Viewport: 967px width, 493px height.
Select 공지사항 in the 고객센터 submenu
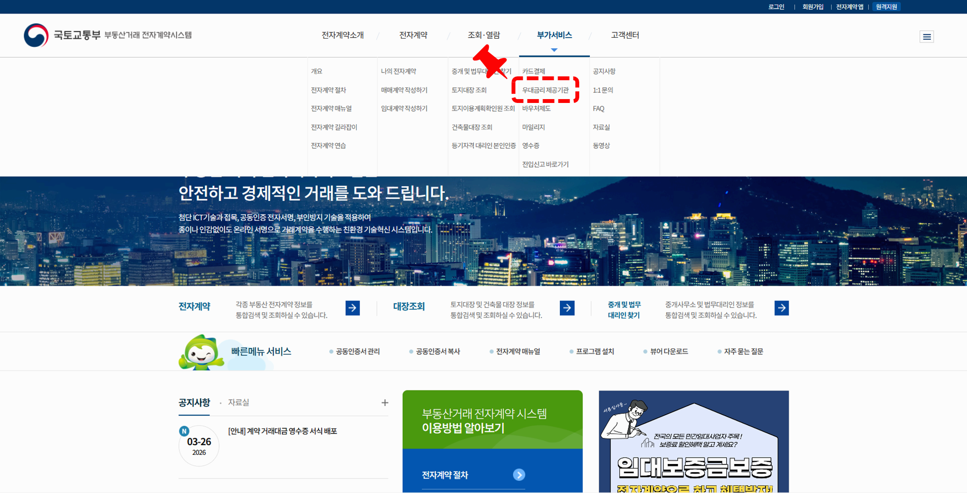(604, 71)
